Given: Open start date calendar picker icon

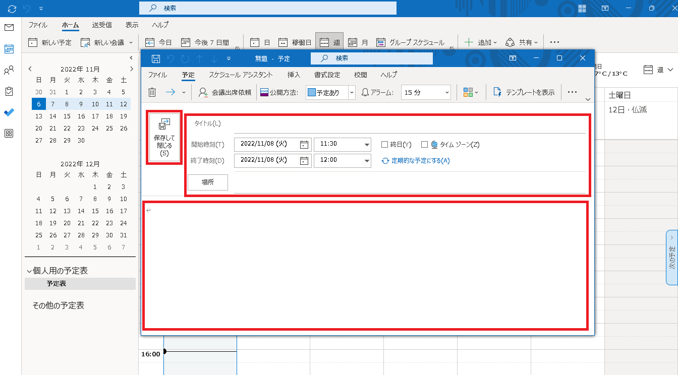Looking at the screenshot, I should 304,145.
